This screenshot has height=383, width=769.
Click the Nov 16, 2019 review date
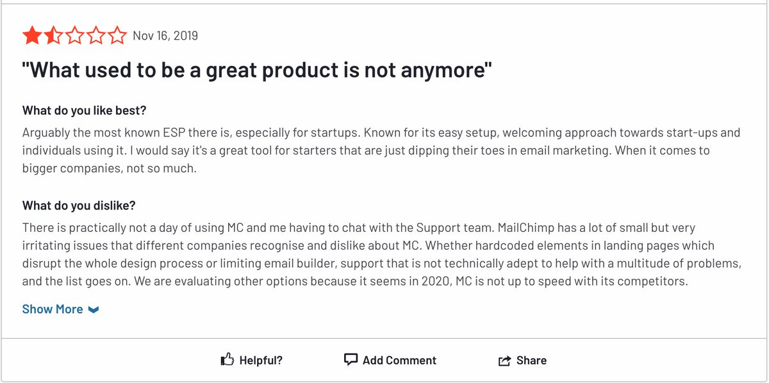165,36
